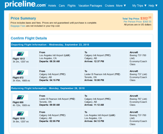Click the airline logo for Flight 1513
The image size is (163, 134).
point(20,54)
